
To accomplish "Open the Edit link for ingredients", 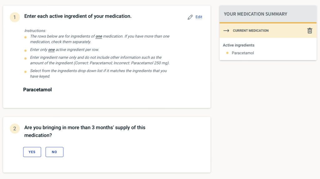I will pyautogui.click(x=199, y=17).
